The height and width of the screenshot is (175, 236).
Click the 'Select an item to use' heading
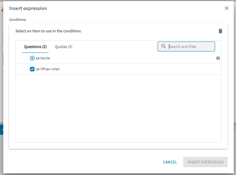click(x=48, y=31)
